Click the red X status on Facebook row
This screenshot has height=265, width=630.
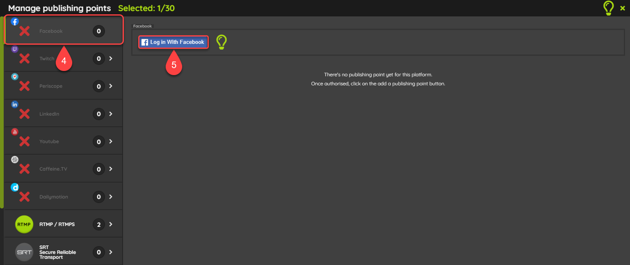tap(25, 31)
